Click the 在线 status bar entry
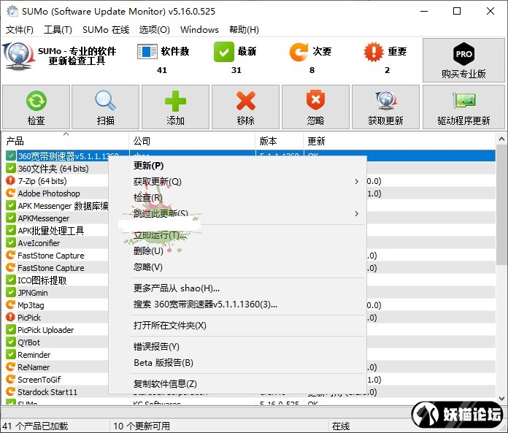 (x=341, y=426)
